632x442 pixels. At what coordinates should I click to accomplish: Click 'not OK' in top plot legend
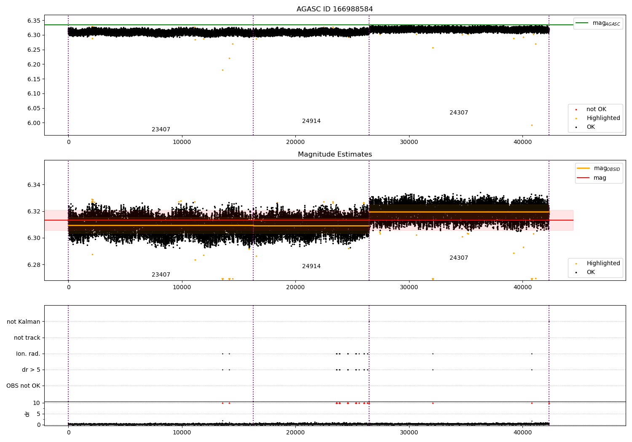coord(596,109)
